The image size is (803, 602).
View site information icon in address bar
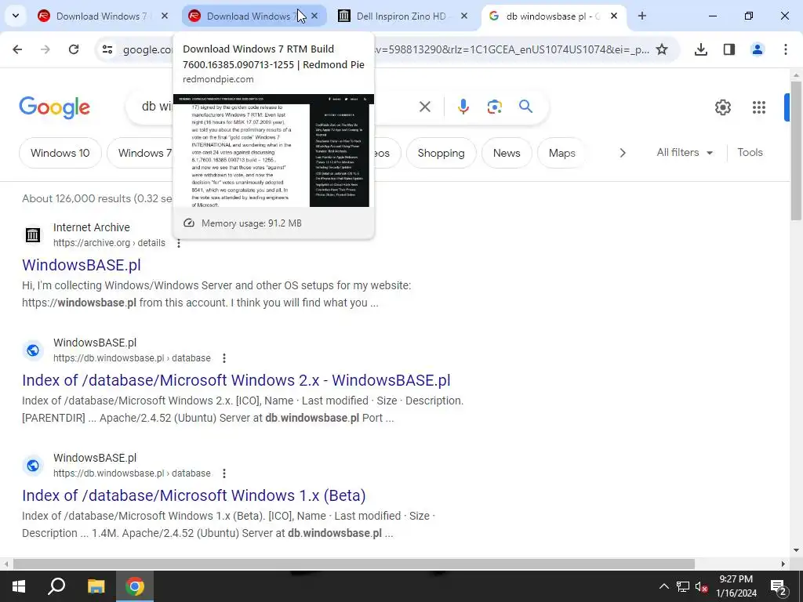click(x=107, y=49)
